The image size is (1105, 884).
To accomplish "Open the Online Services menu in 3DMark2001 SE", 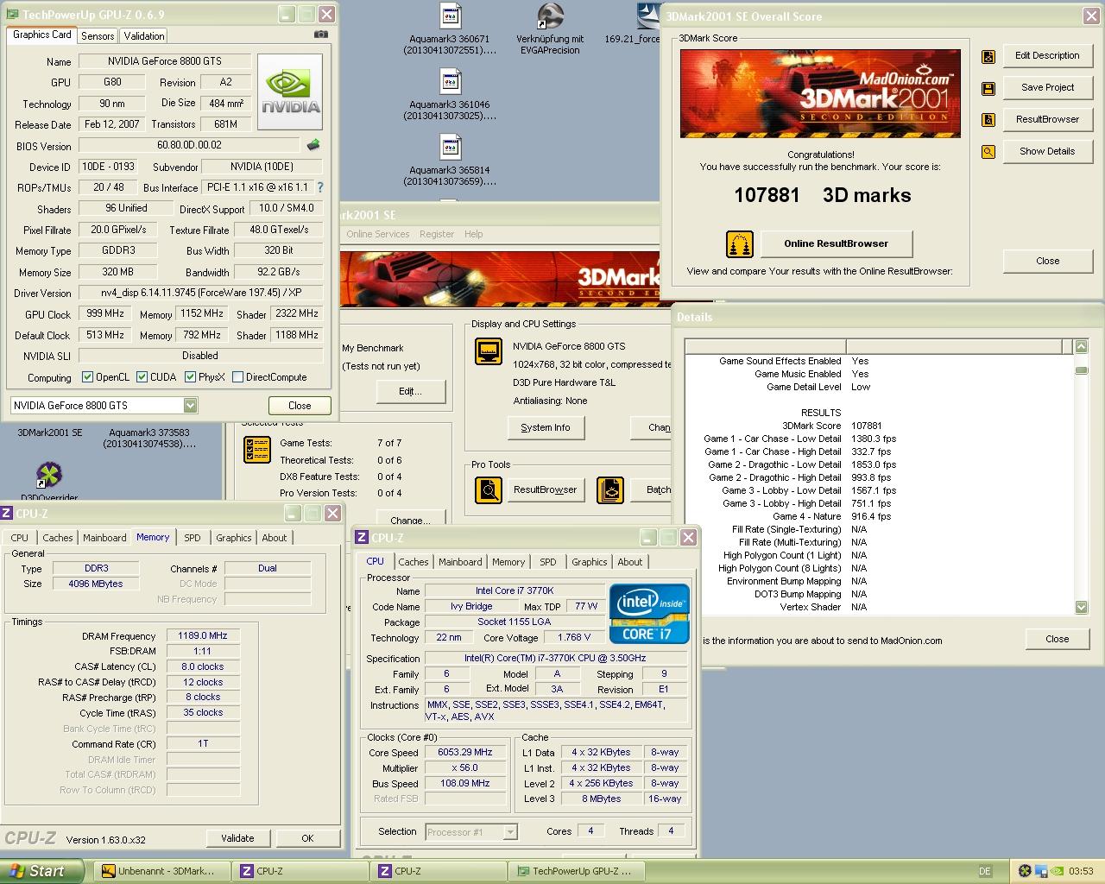I will coord(378,234).
